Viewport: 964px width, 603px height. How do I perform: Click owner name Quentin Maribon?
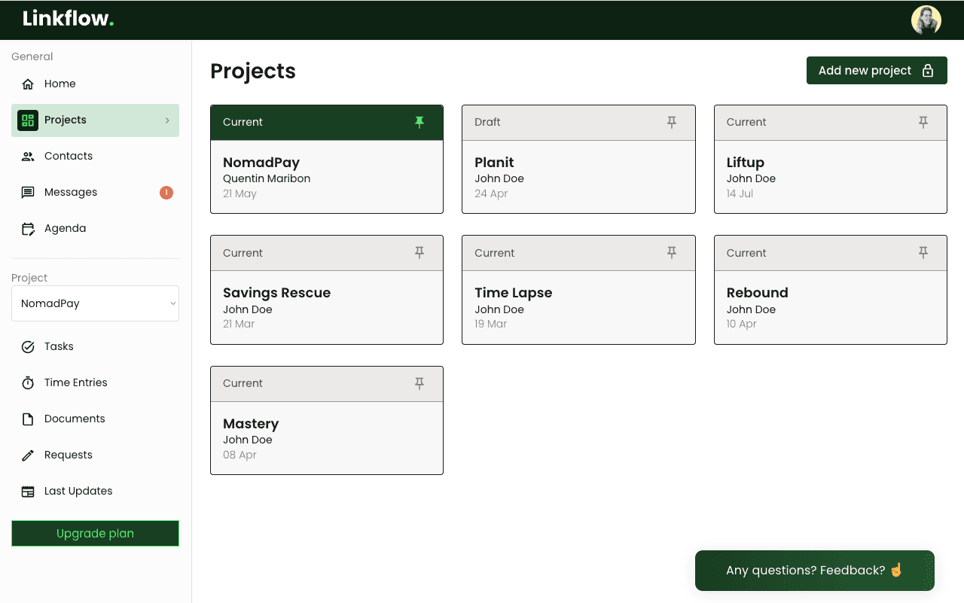click(x=267, y=178)
